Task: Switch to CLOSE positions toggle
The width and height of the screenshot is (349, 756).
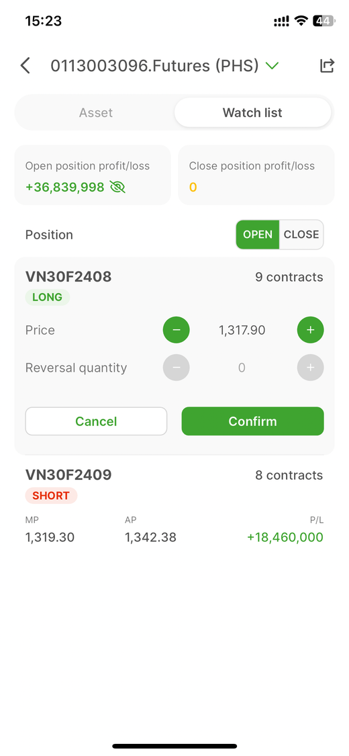Action: (x=301, y=235)
